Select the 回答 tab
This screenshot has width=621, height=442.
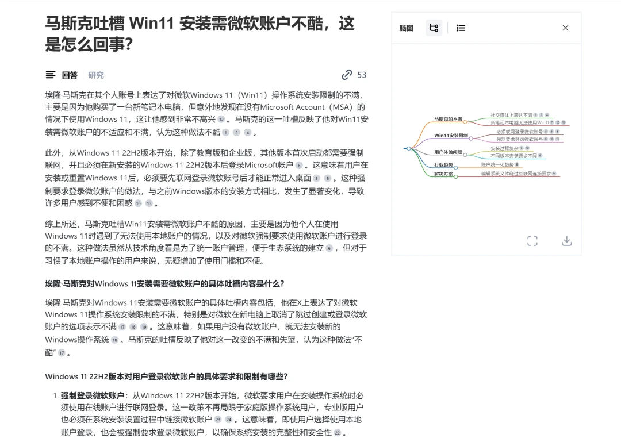pos(70,75)
